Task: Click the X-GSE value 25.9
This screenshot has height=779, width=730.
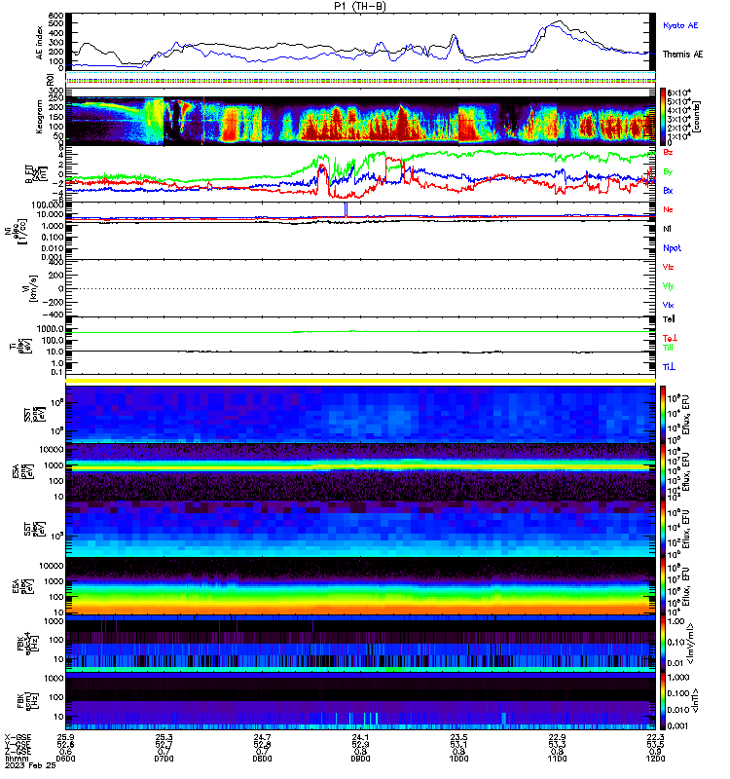Action: point(65,737)
